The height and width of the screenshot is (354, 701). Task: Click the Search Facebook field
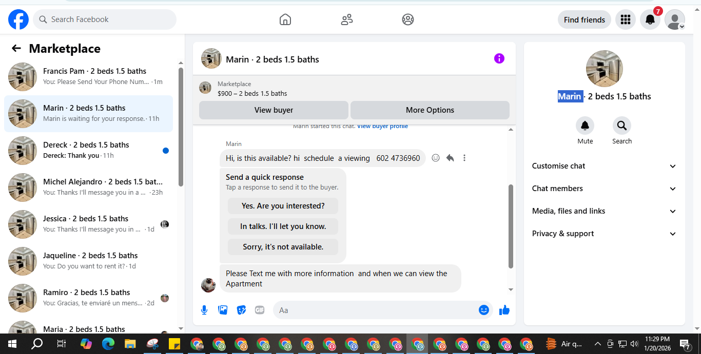(x=105, y=19)
